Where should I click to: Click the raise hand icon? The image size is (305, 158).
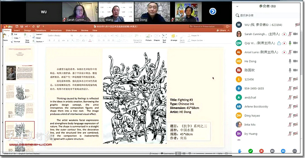pos(240,151)
